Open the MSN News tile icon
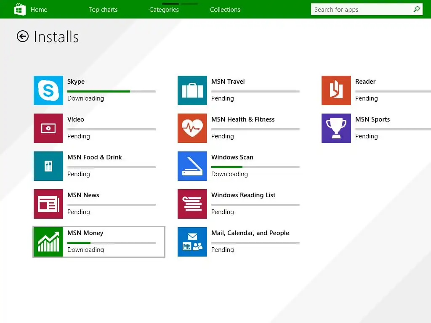The height and width of the screenshot is (323, 431). coord(48,204)
